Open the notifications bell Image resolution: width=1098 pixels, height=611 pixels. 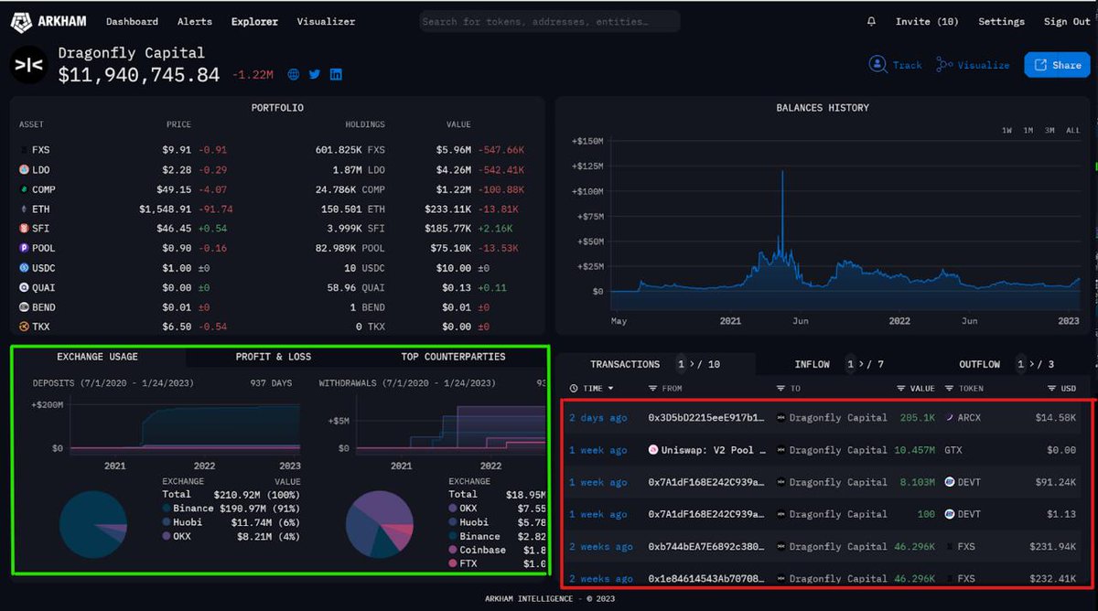(x=871, y=21)
